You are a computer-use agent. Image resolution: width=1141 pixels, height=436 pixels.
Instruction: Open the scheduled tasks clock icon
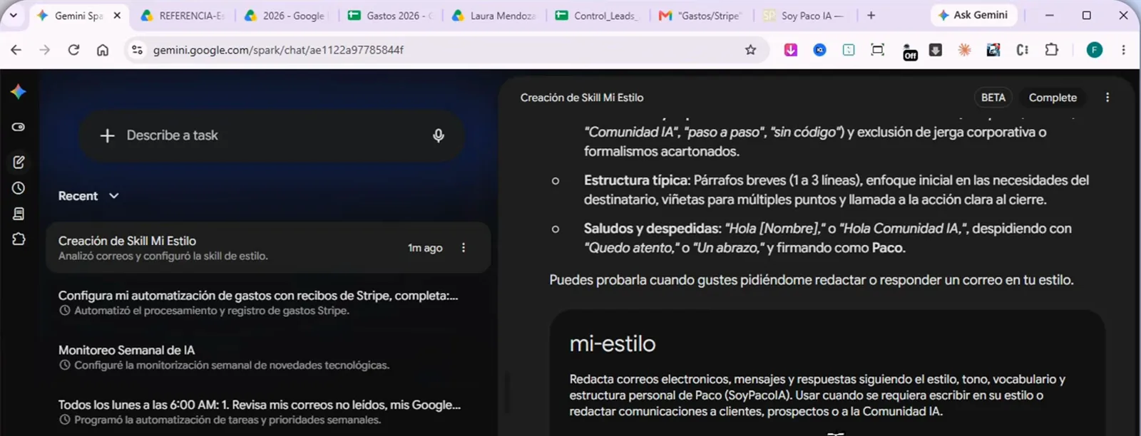point(19,188)
